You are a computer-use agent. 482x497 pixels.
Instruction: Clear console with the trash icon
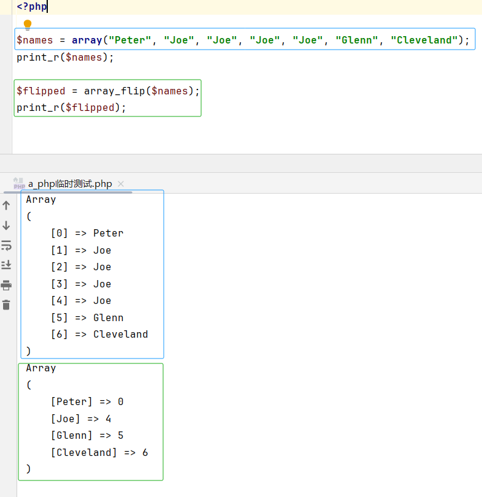coord(6,305)
